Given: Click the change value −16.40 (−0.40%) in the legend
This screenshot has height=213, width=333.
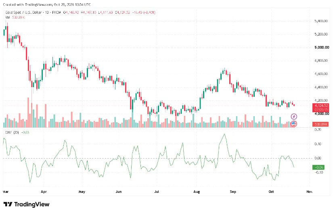Looking at the screenshot, I should click(144, 13).
